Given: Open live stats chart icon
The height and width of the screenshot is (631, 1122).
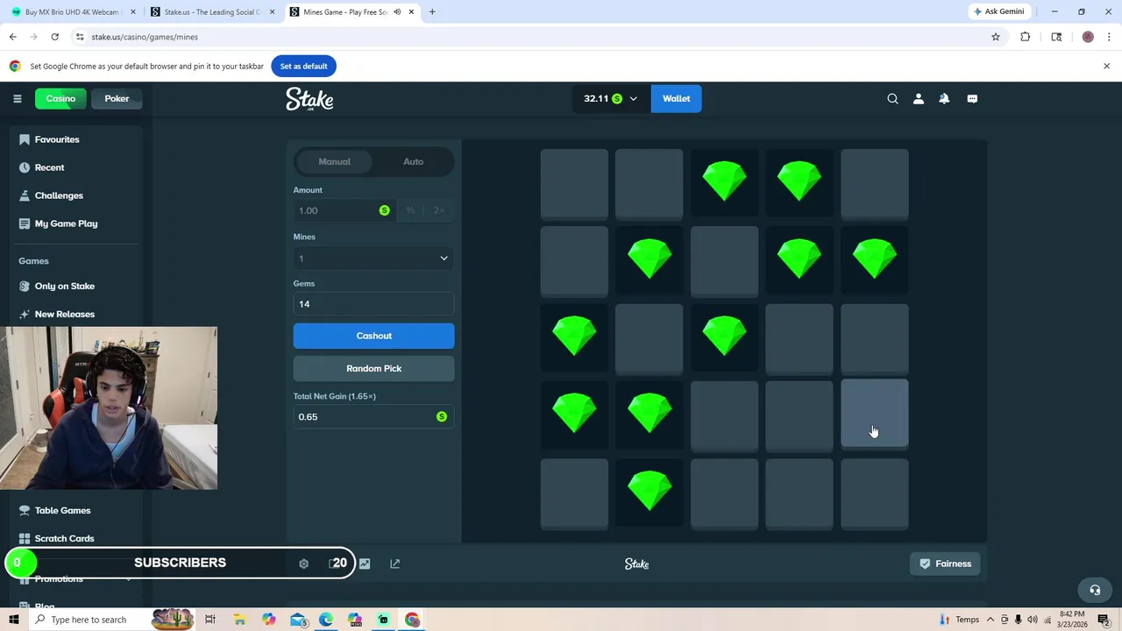Looking at the screenshot, I should 365,564.
